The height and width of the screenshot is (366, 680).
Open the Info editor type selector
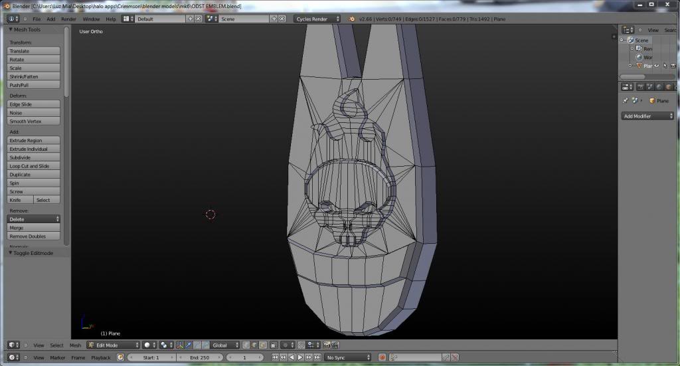tap(13, 19)
